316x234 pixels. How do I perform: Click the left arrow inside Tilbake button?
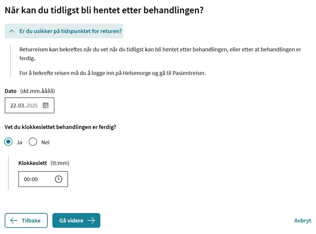point(13,220)
